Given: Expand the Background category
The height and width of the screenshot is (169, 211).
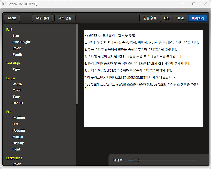Looking at the screenshot, I should coord(14,158).
